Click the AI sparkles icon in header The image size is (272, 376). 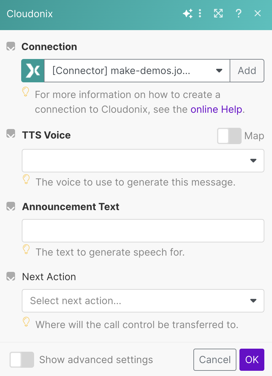(x=188, y=14)
